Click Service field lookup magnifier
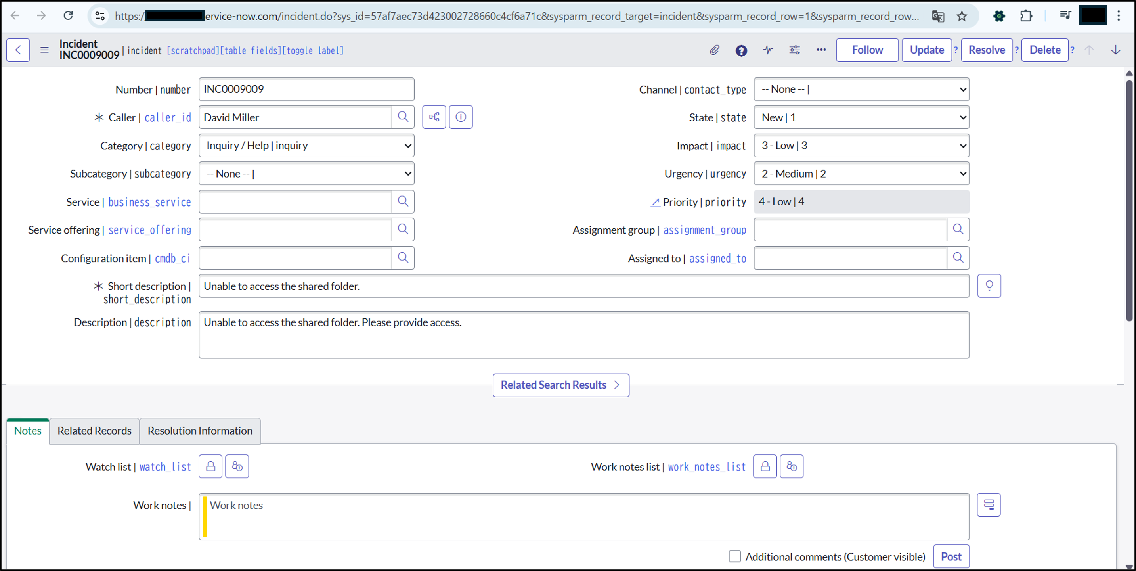 403,202
